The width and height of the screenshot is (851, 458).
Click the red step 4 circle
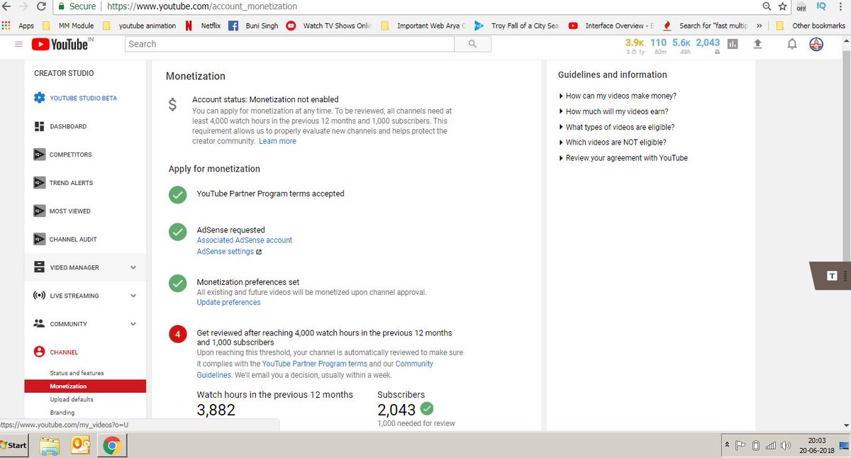[x=177, y=333]
